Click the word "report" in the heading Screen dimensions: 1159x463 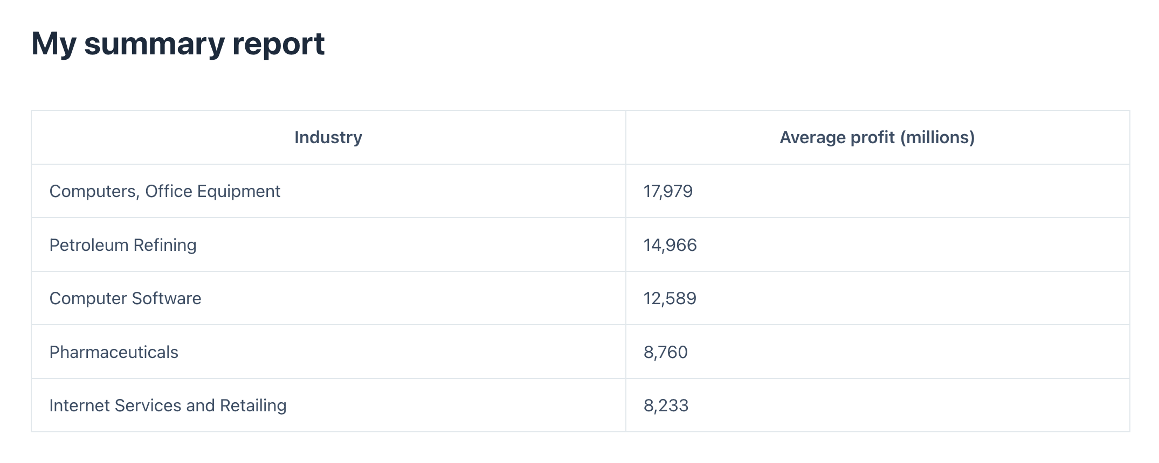point(278,44)
